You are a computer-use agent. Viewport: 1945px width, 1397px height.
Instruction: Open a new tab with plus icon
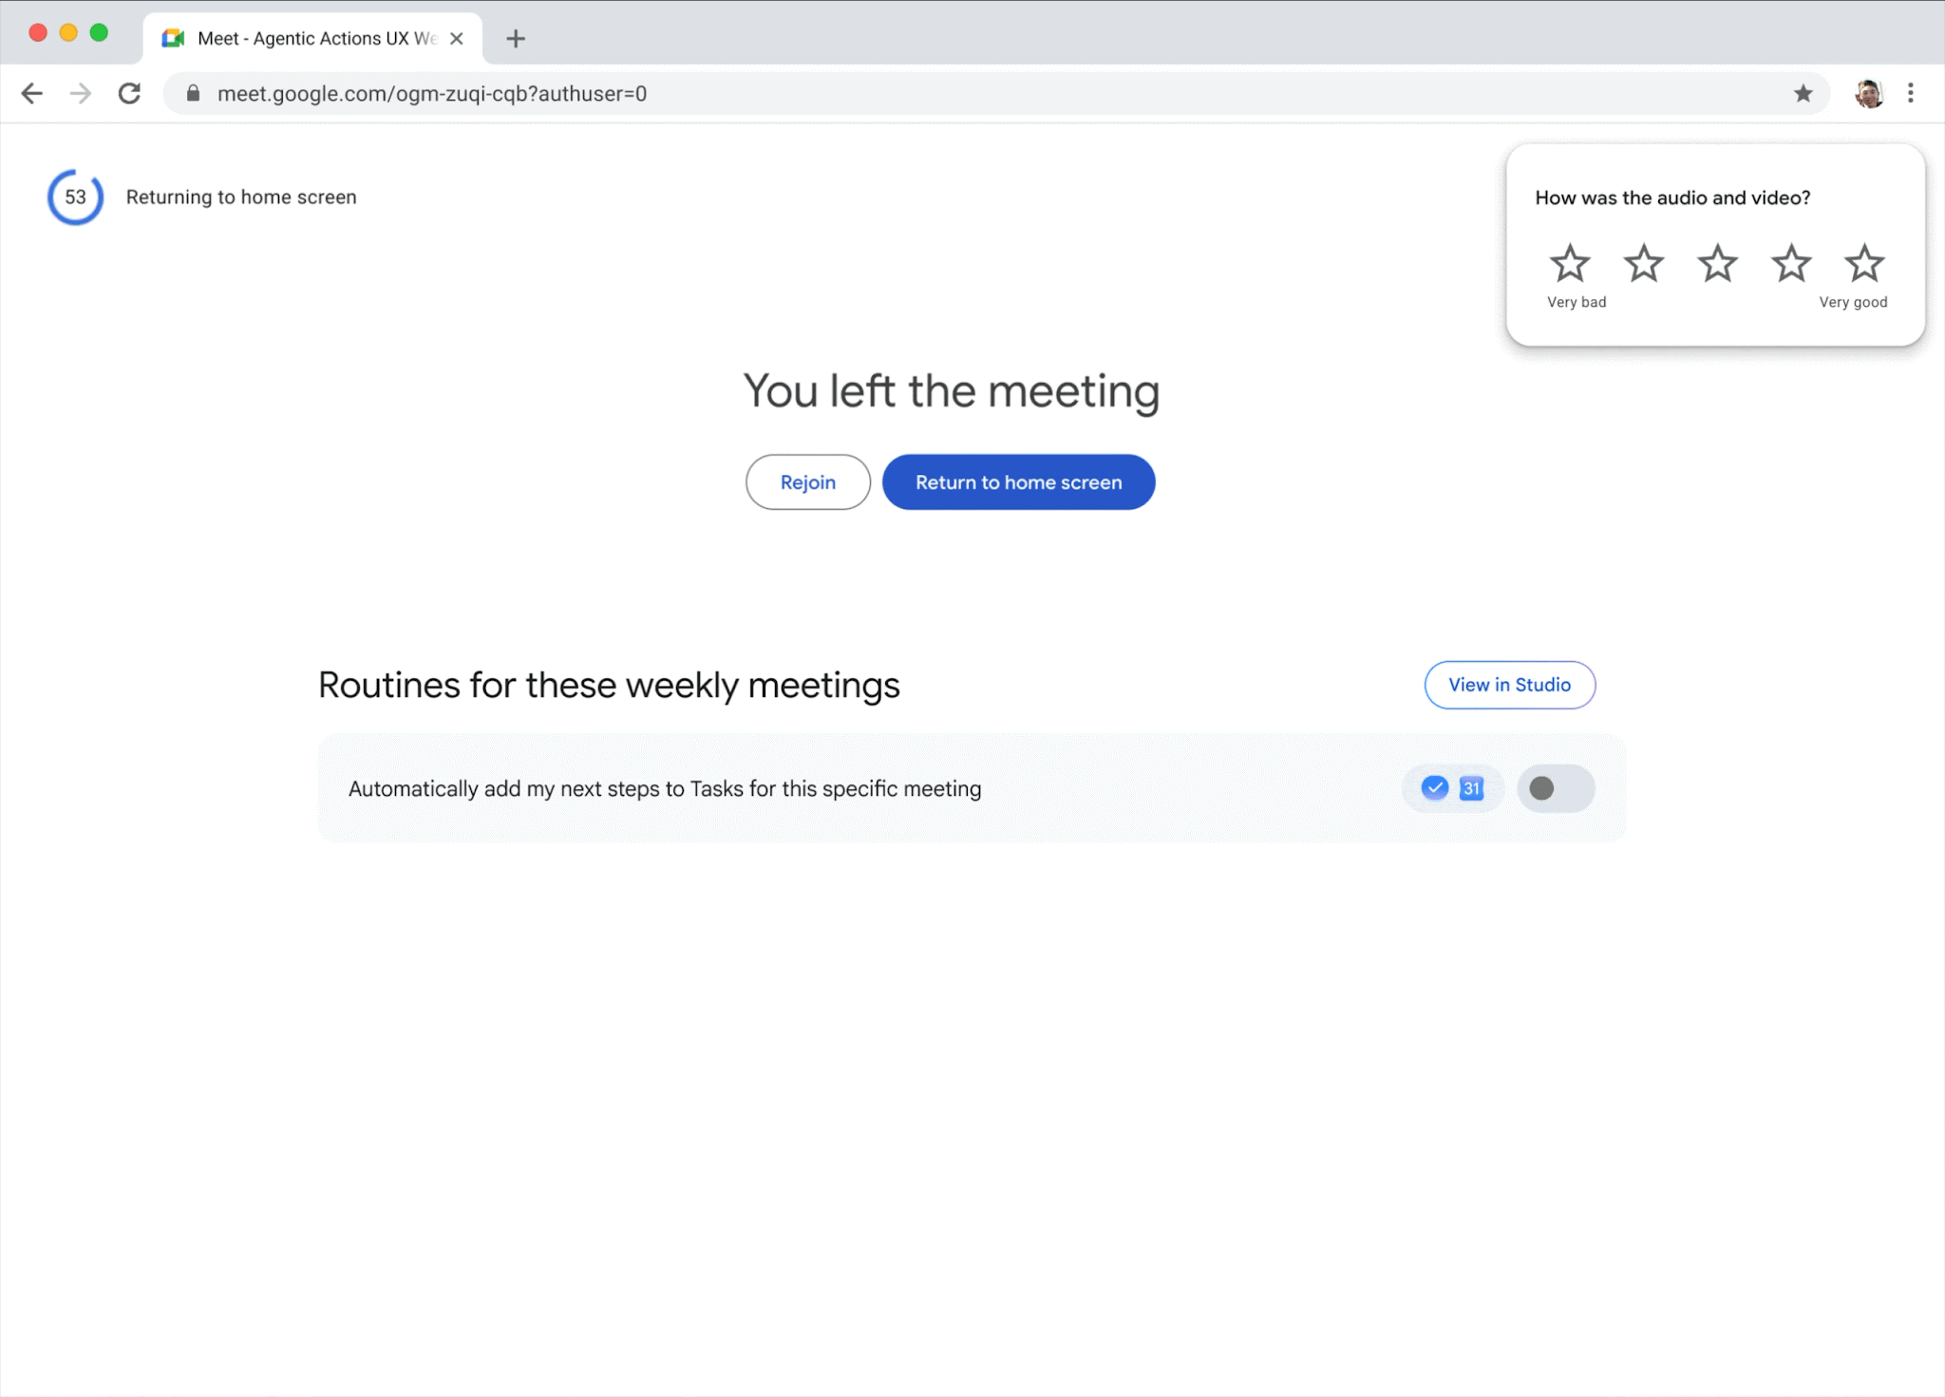pyautogui.click(x=516, y=39)
